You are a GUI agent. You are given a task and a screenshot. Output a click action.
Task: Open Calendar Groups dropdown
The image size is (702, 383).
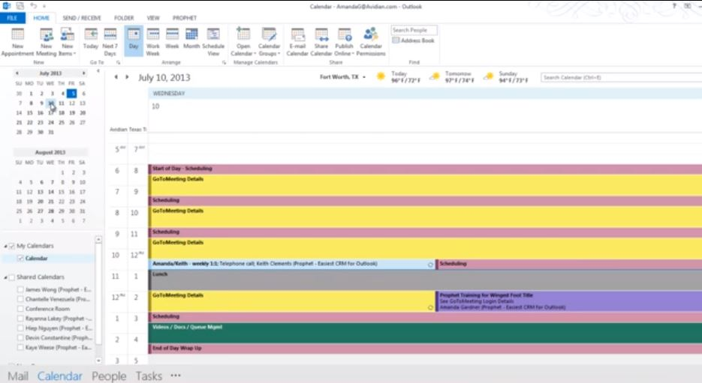click(x=269, y=41)
